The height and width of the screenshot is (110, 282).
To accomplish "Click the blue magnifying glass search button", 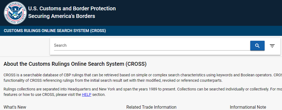I will click(x=257, y=46).
